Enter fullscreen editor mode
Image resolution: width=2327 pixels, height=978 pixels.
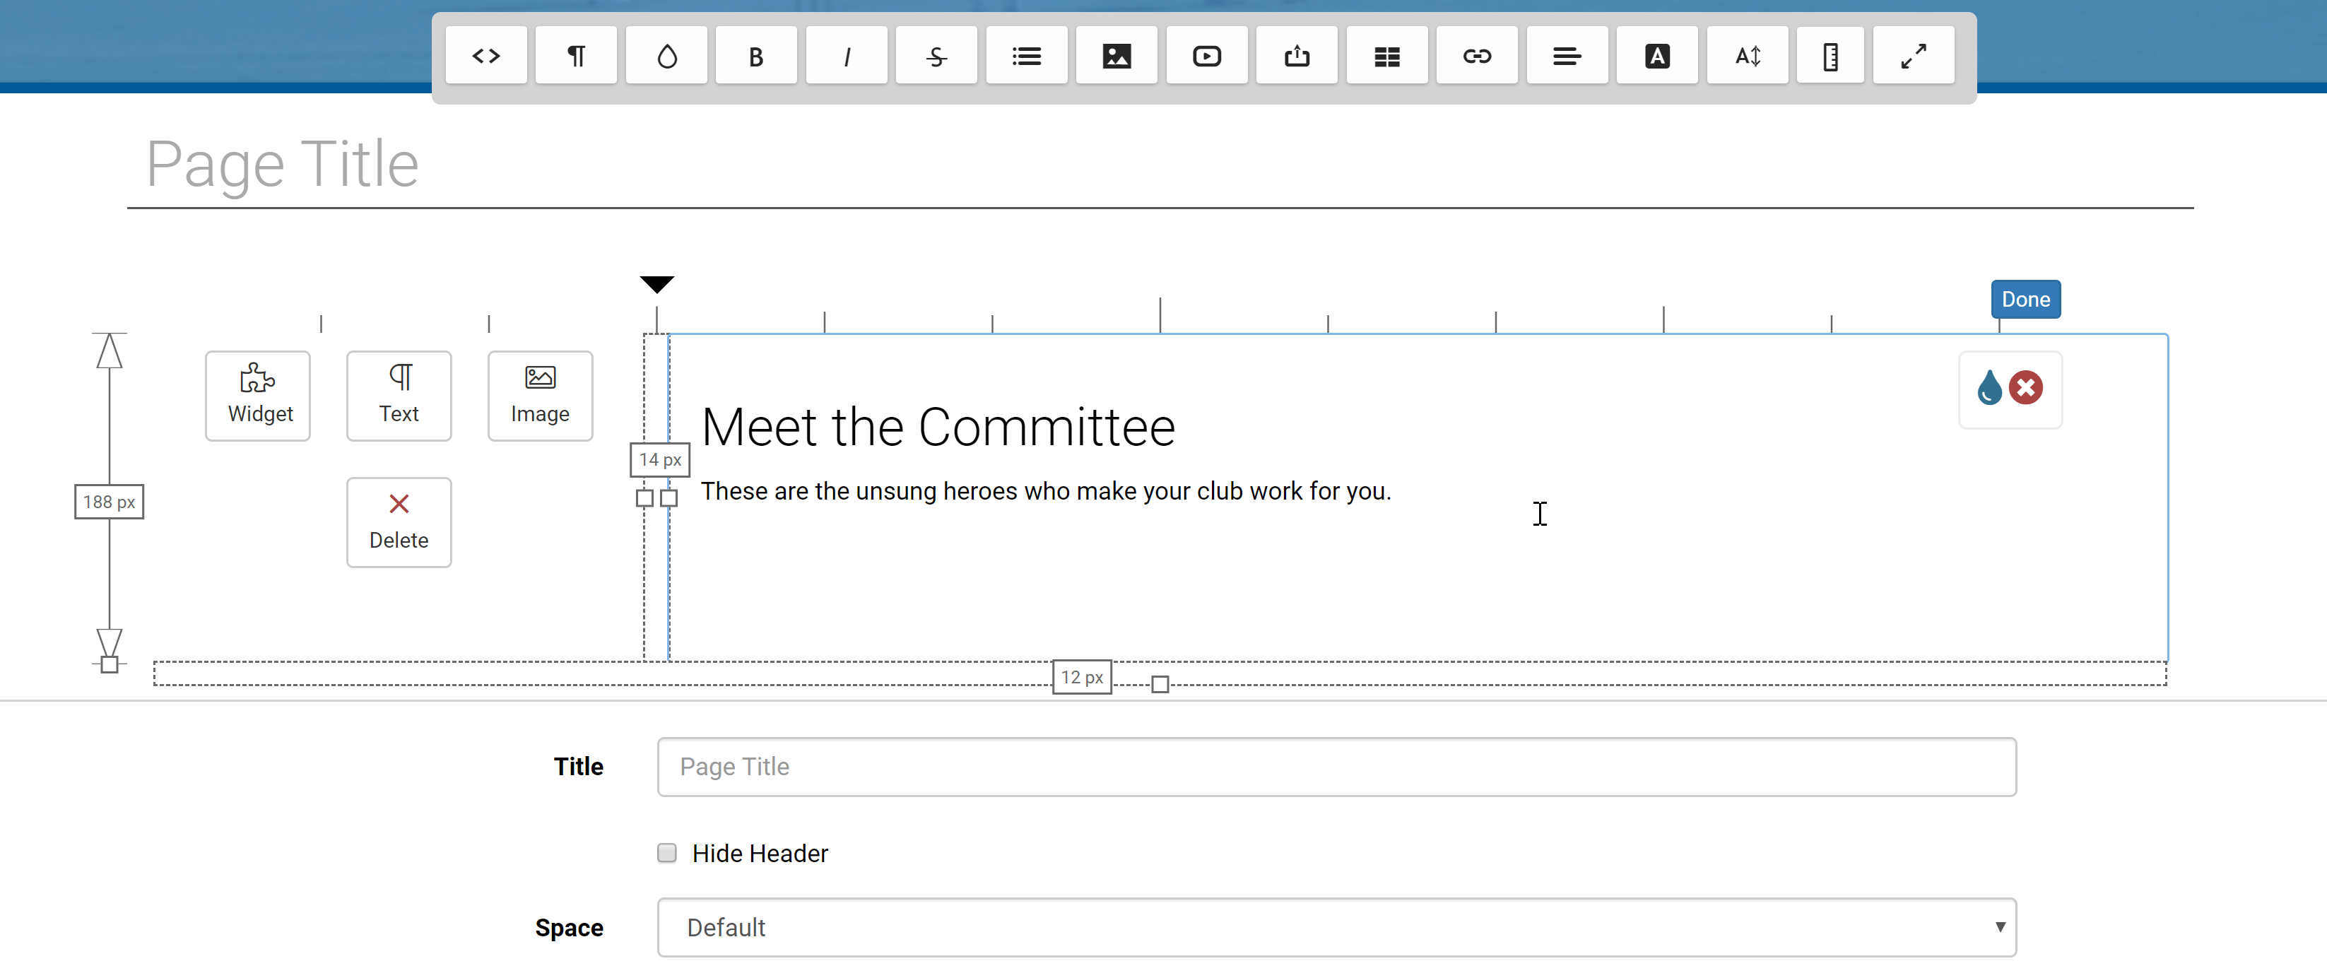(x=1914, y=56)
